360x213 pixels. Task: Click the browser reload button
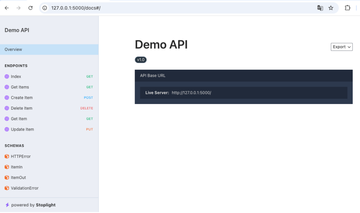point(30,8)
